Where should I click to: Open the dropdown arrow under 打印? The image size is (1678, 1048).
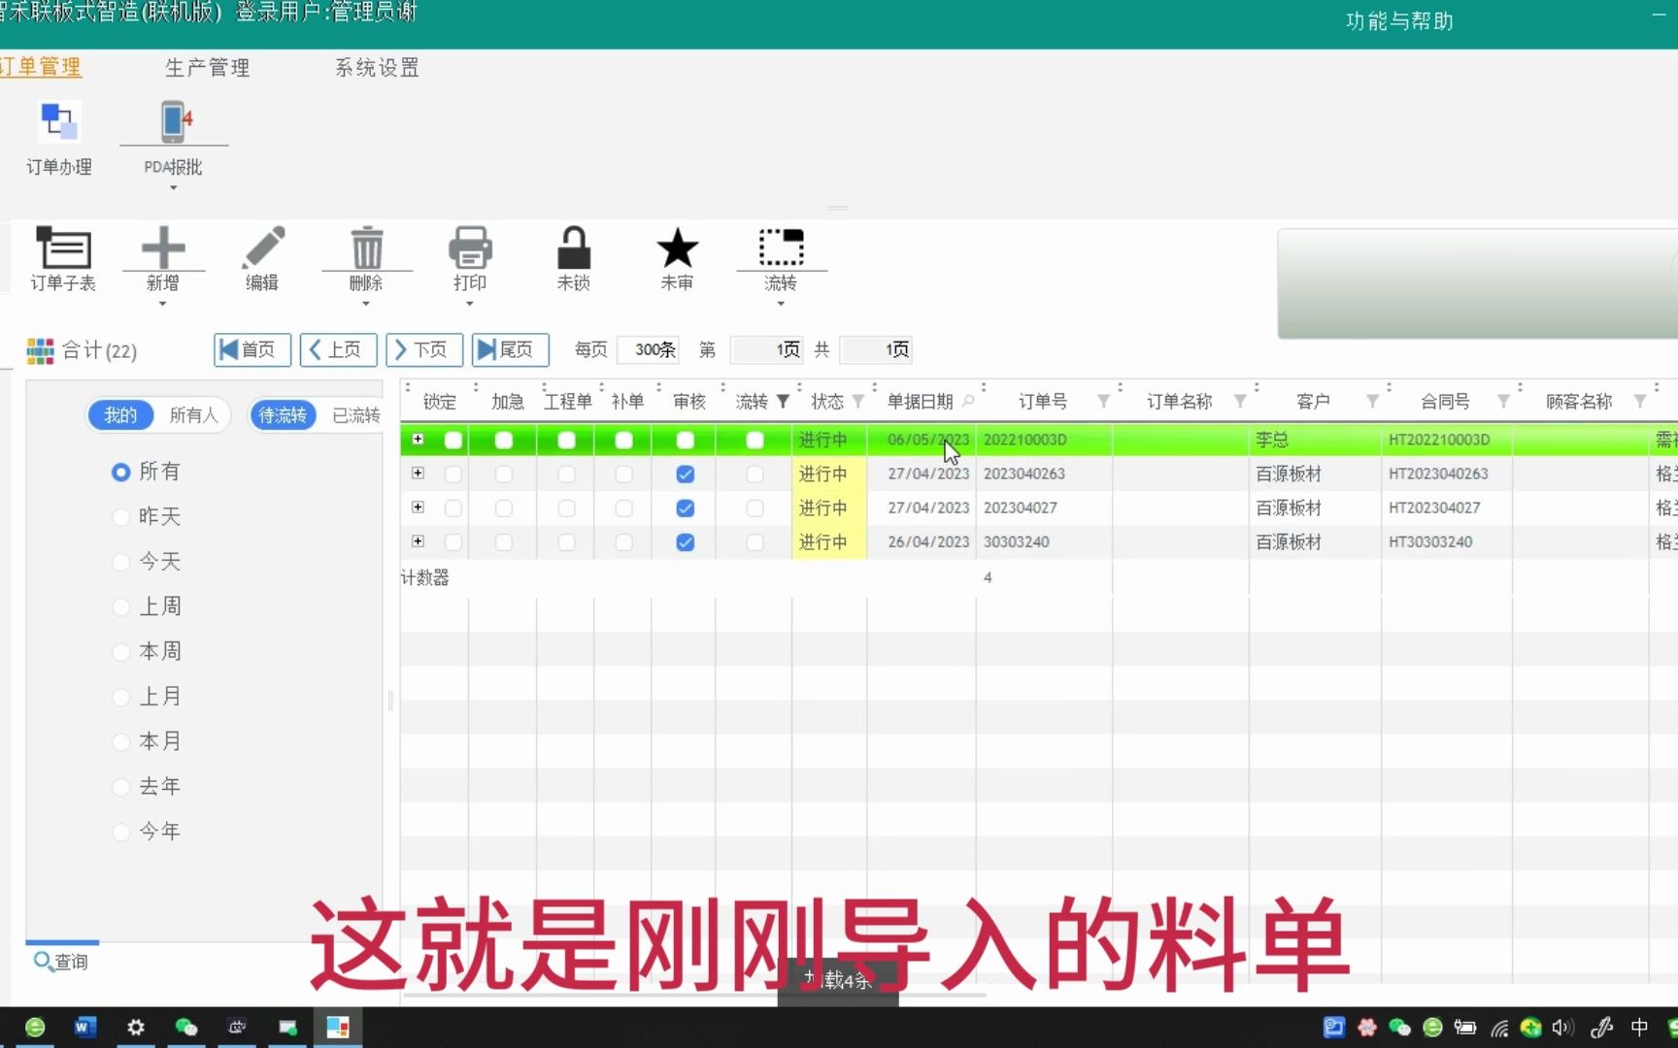click(470, 304)
